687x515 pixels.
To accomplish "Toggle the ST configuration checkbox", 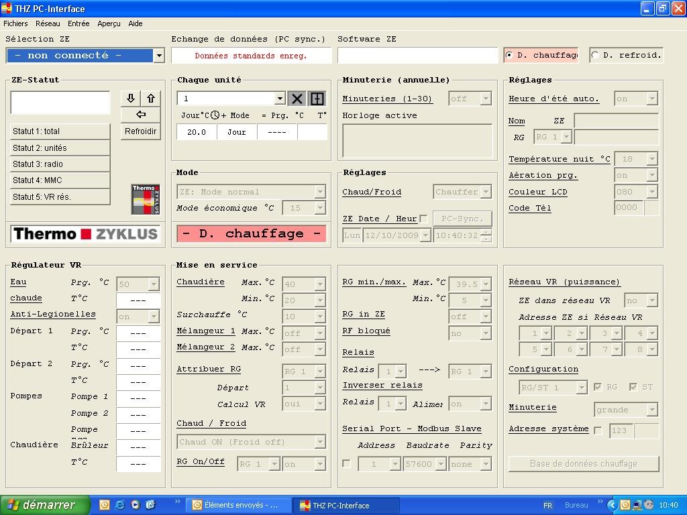I will click(633, 387).
